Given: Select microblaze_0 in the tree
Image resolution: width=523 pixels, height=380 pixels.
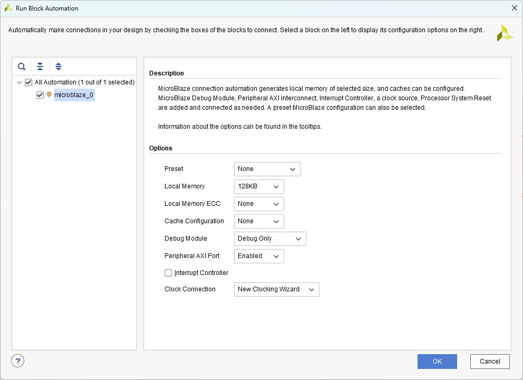Looking at the screenshot, I should 74,95.
